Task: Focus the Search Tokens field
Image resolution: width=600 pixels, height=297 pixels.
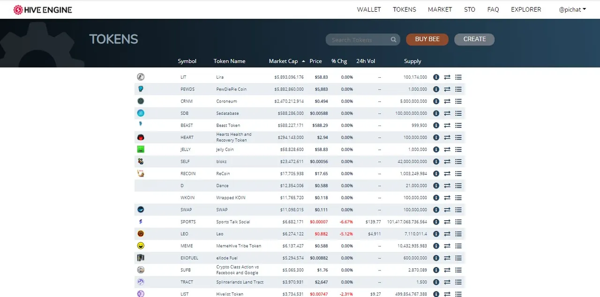Action: [363, 40]
